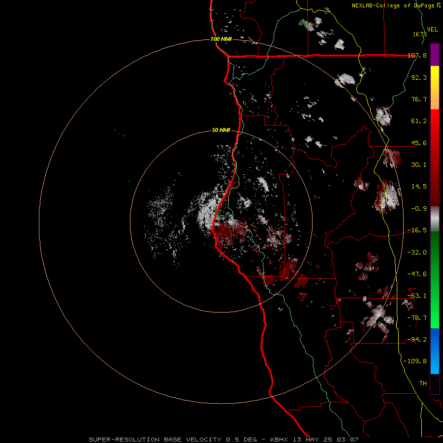This screenshot has width=443, height=443.
Task: Click the [KT] units label
Action: [x=420, y=34]
